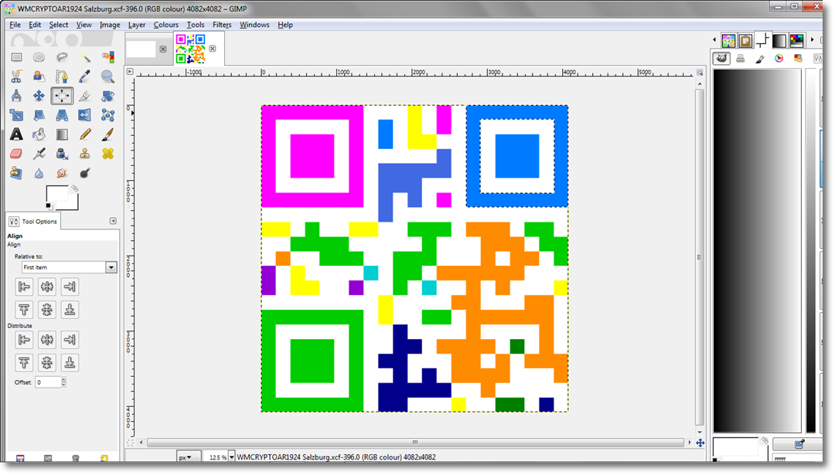Select the Shear tool

pyautogui.click(x=39, y=115)
